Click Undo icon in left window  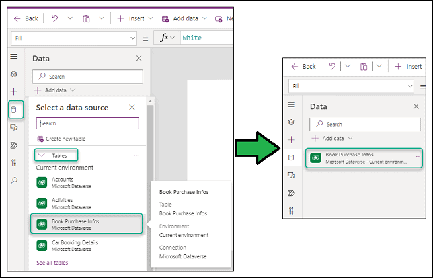[x=54, y=18]
